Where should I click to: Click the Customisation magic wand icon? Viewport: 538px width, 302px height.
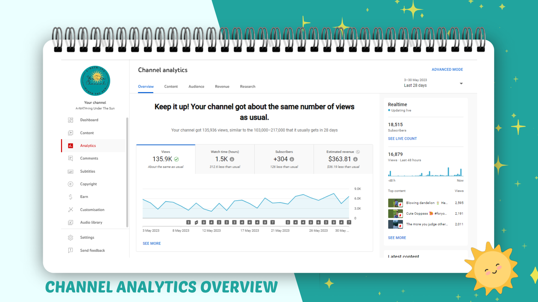click(x=70, y=210)
